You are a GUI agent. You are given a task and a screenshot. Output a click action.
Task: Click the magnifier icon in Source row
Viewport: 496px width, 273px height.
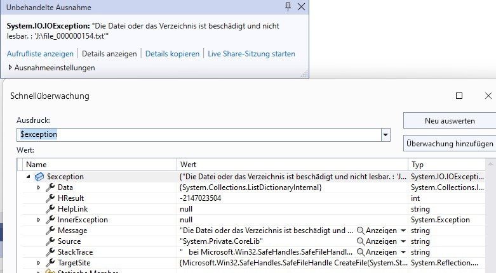[361, 241]
